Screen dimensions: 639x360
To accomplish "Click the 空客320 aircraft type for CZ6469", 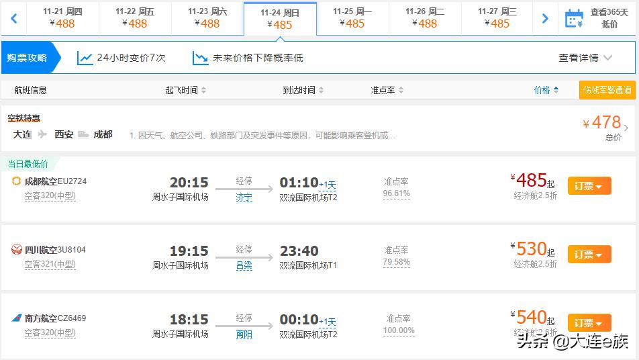I will coord(50,332).
